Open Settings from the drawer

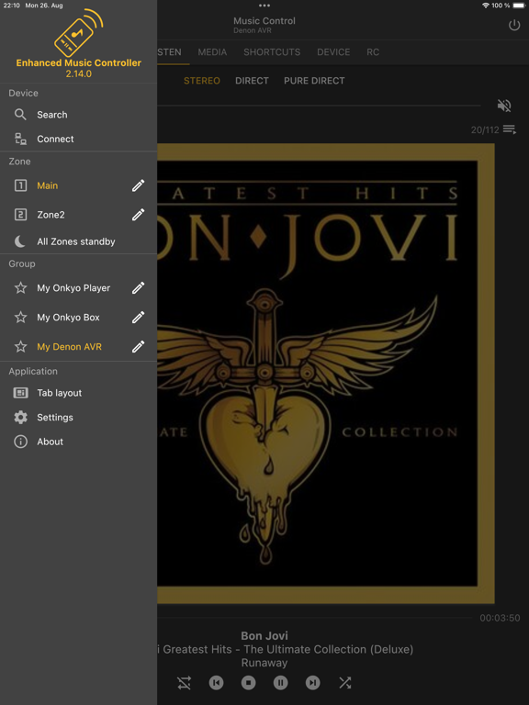(79, 418)
